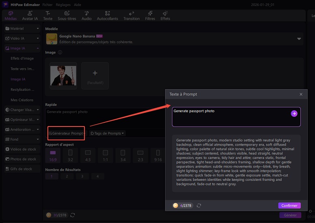Expand the Google Nano Banana model dropdown
The image size is (315, 223).
click(299, 39)
